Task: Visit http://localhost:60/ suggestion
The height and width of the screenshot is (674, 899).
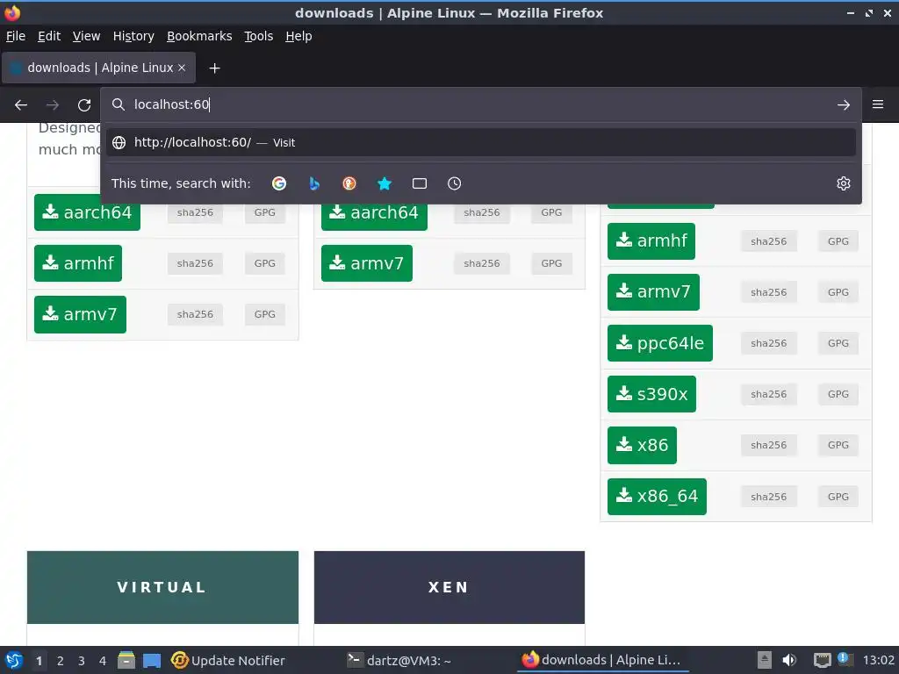Action: (480, 142)
